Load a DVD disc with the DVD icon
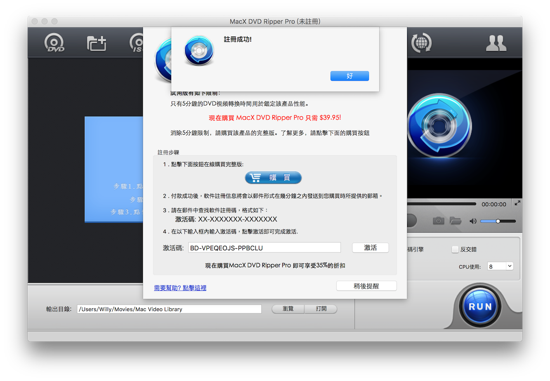This screenshot has width=550, height=381. click(54, 43)
